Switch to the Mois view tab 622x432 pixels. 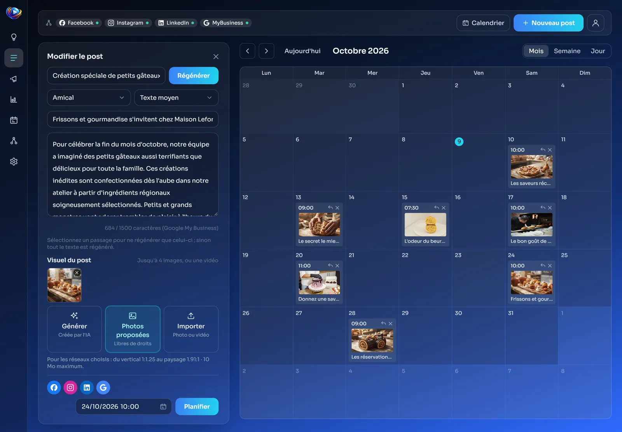[x=536, y=51]
